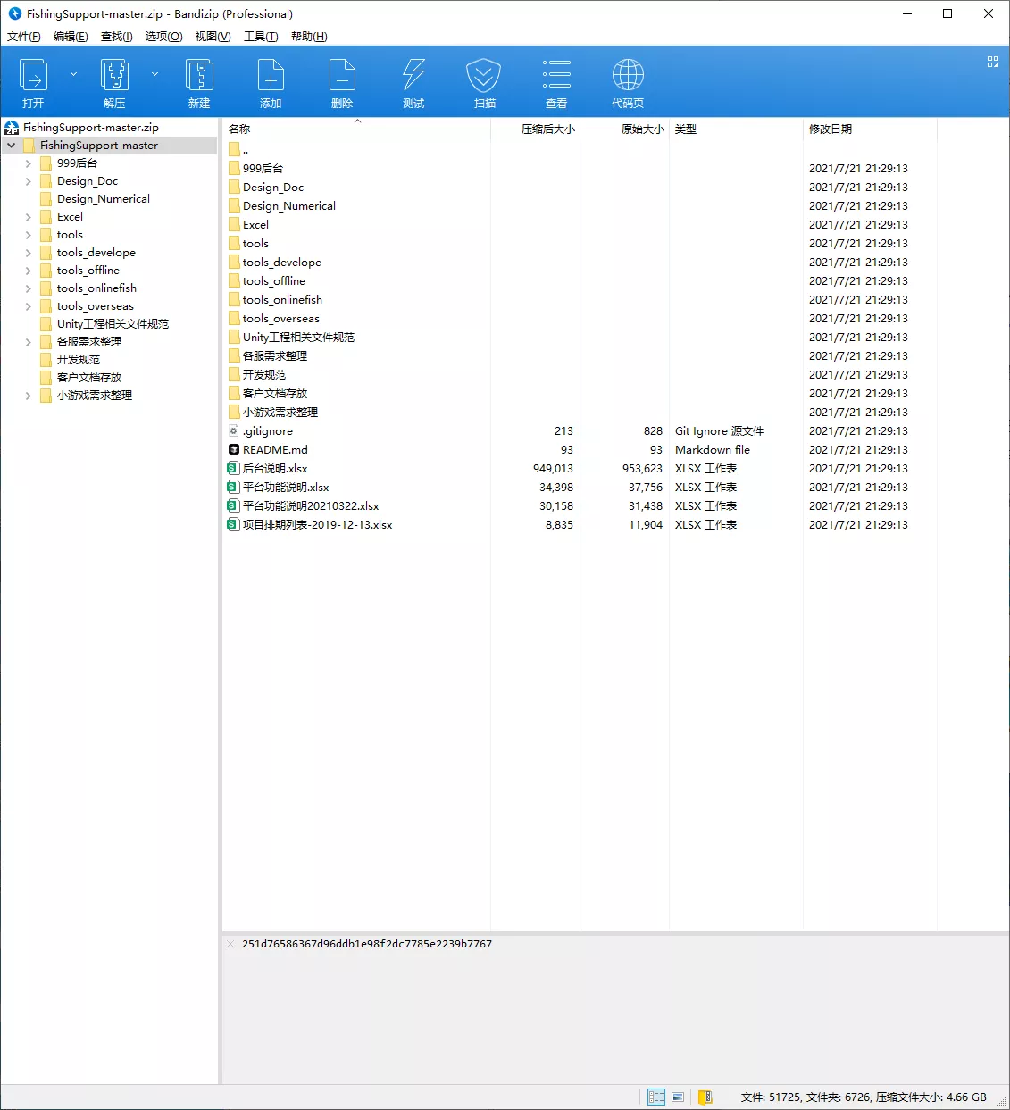
Task: Start the 扫描 (Scan) malware check
Action: point(484,80)
